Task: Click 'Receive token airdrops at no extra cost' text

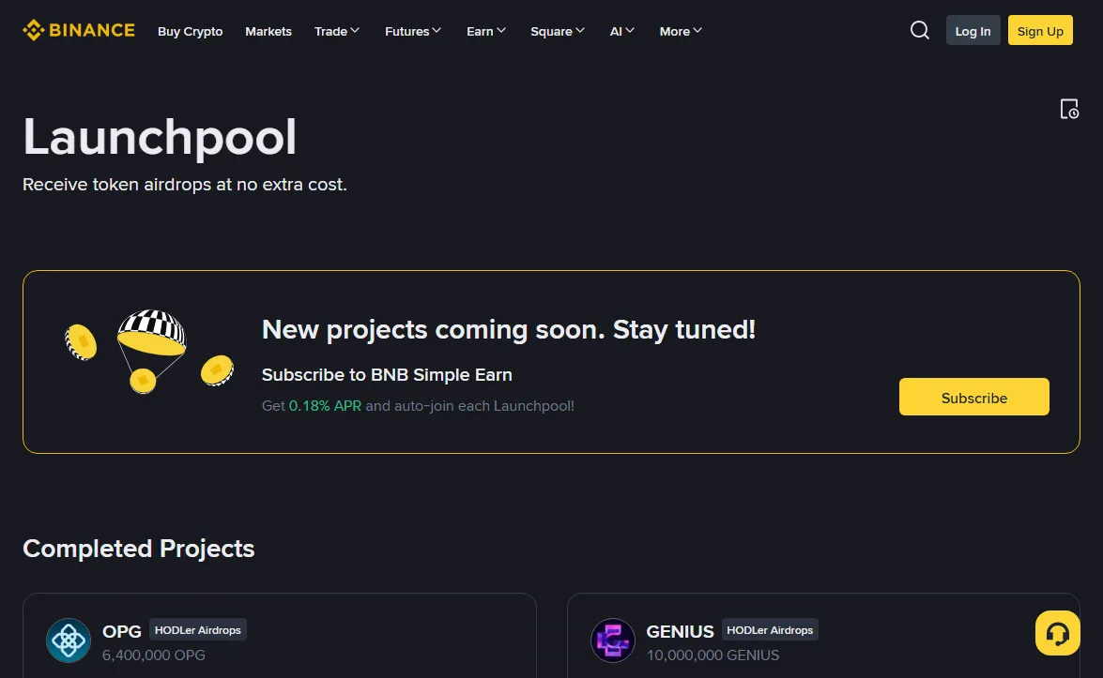Action: (x=184, y=184)
